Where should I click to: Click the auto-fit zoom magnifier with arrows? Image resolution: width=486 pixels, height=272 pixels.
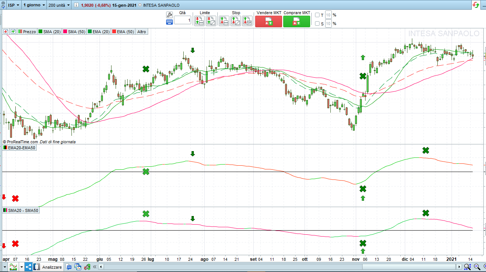point(467,267)
